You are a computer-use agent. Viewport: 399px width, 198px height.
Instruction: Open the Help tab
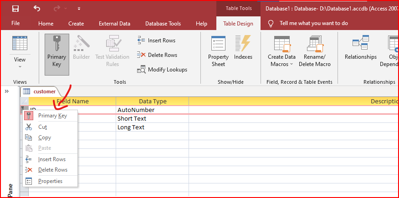pyautogui.click(x=201, y=24)
